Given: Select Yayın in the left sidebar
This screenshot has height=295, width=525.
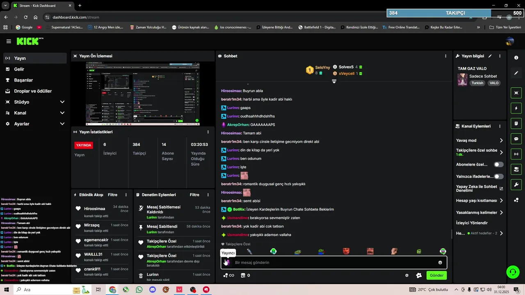Looking at the screenshot, I should coord(34,58).
